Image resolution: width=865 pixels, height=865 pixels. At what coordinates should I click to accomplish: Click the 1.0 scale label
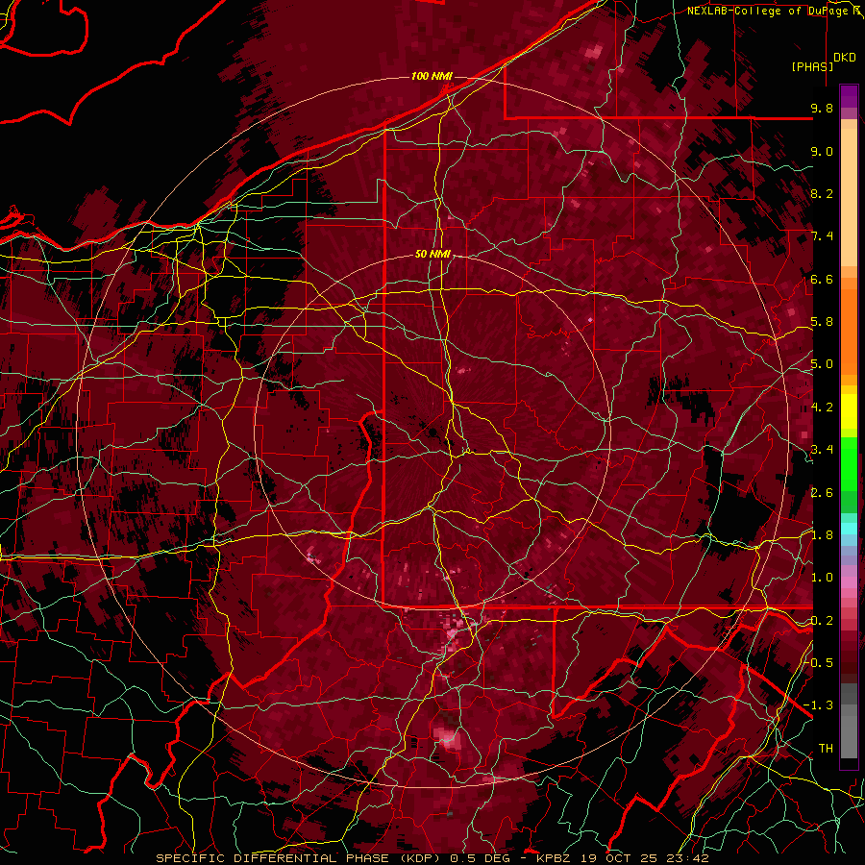tap(822, 578)
